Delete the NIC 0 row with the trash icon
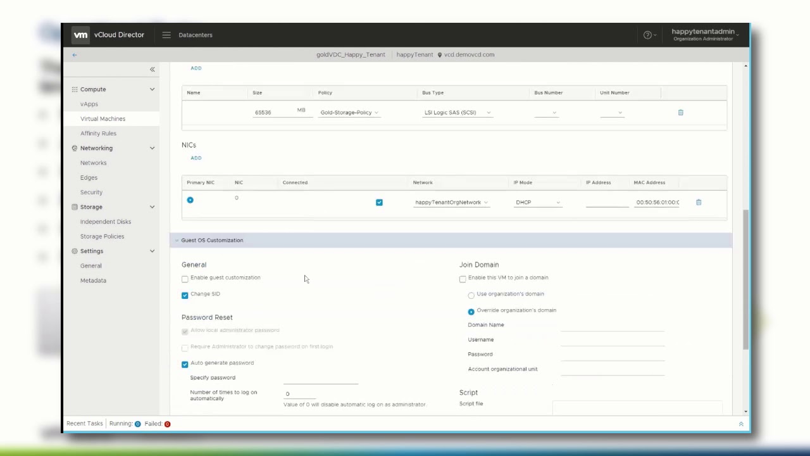Viewport: 810px width, 456px height. click(x=699, y=203)
